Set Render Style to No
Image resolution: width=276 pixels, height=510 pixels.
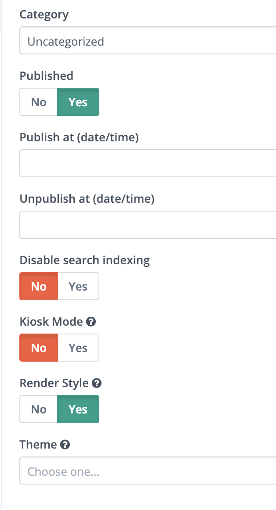tap(38, 409)
